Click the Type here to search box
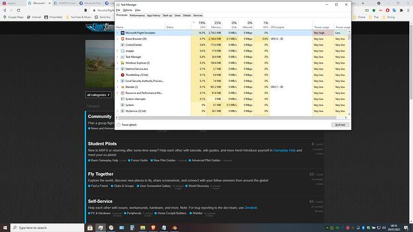This screenshot has width=413, height=232. coord(47,228)
